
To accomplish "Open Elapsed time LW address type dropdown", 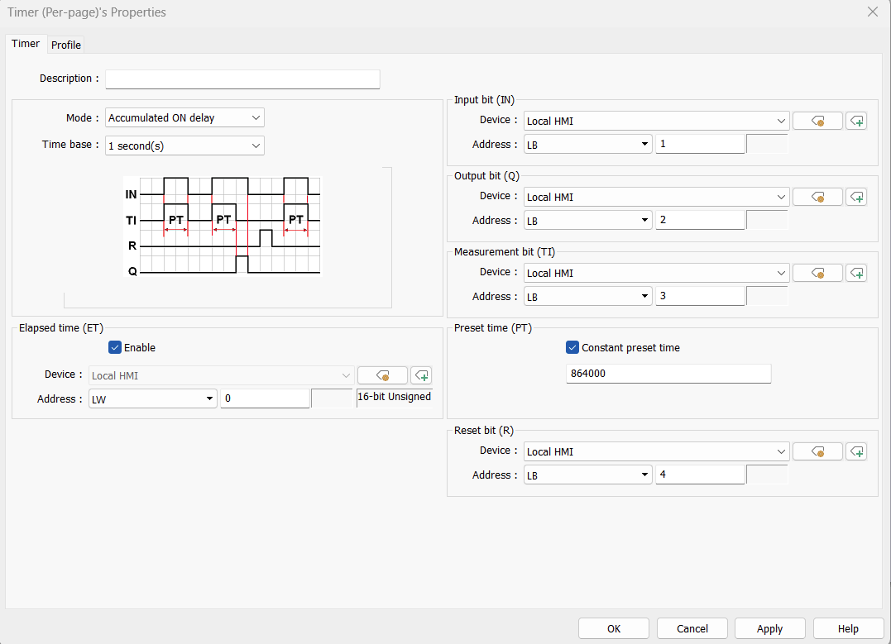I will click(x=153, y=398).
